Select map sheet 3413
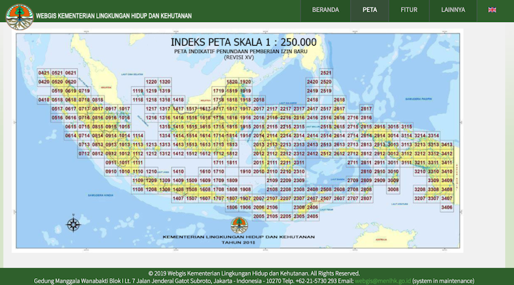514x285 pixels. point(447,145)
